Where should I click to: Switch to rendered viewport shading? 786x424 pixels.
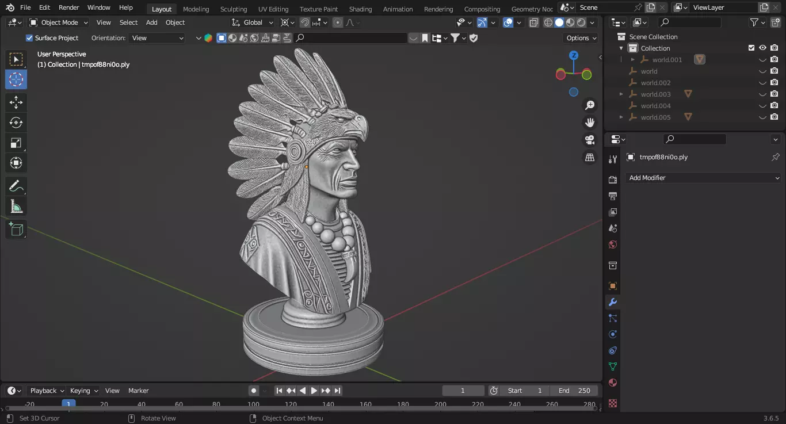click(x=581, y=22)
